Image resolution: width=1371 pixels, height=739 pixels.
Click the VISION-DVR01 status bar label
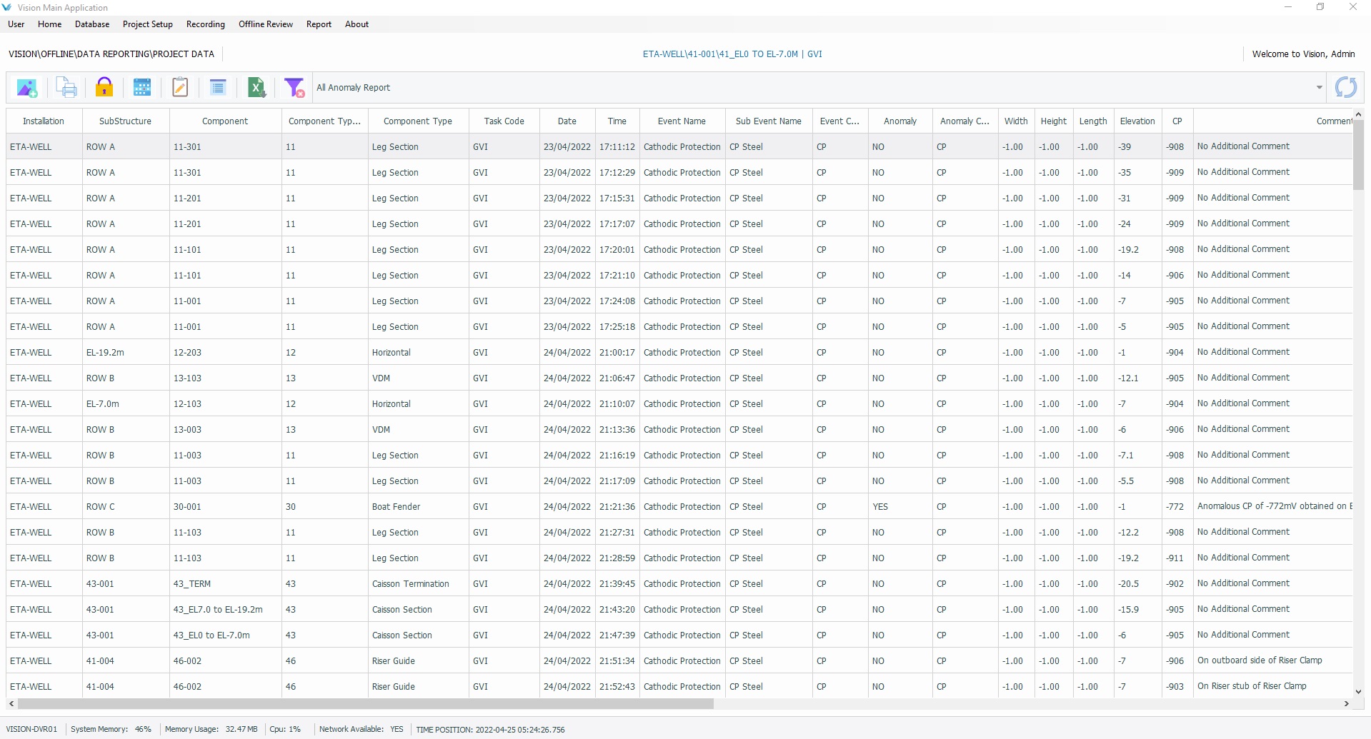tap(31, 730)
